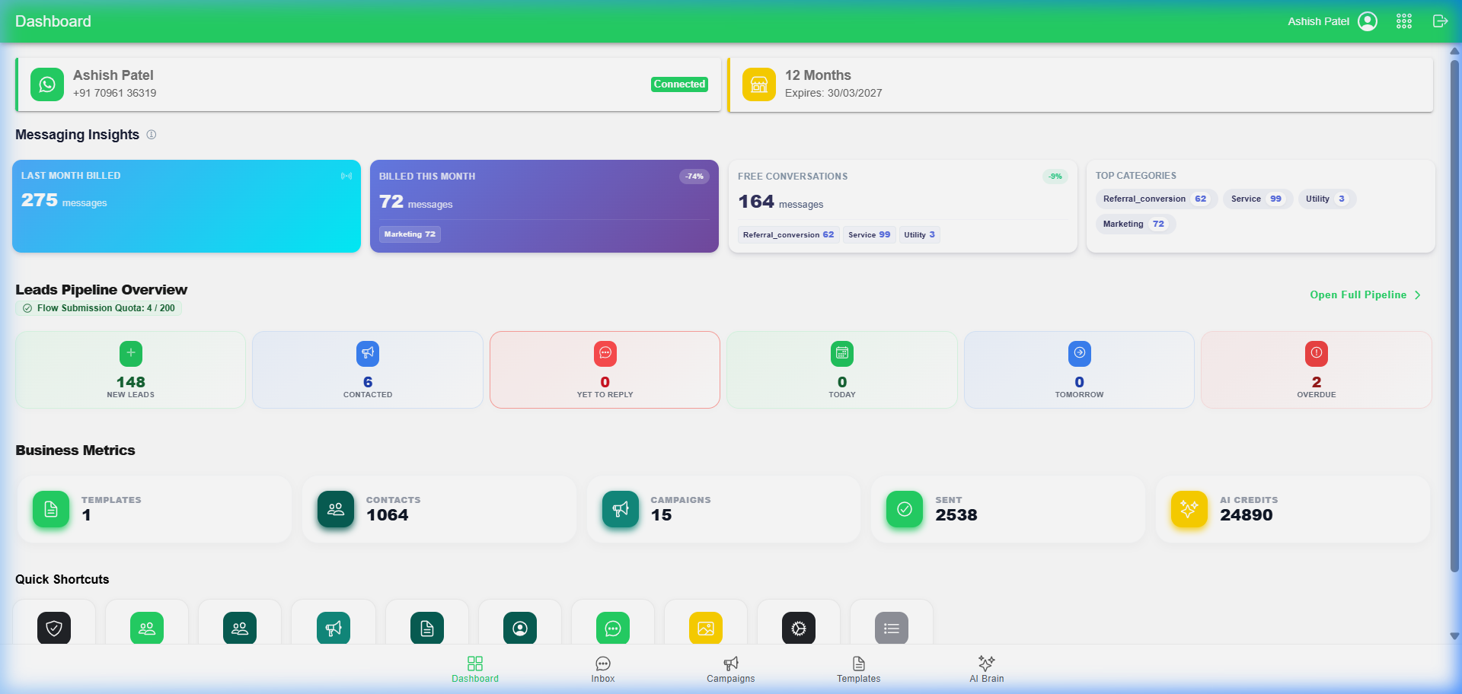
Task: Click the Sent checkmark metric icon
Action: coord(905,509)
